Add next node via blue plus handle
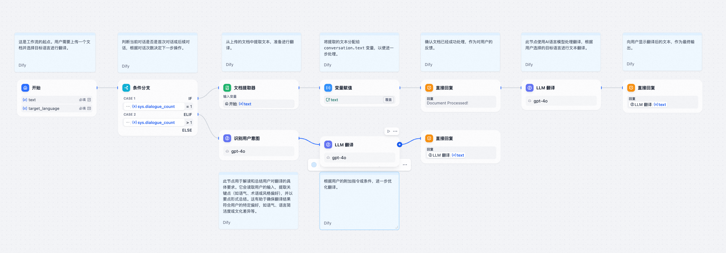 pos(400,145)
